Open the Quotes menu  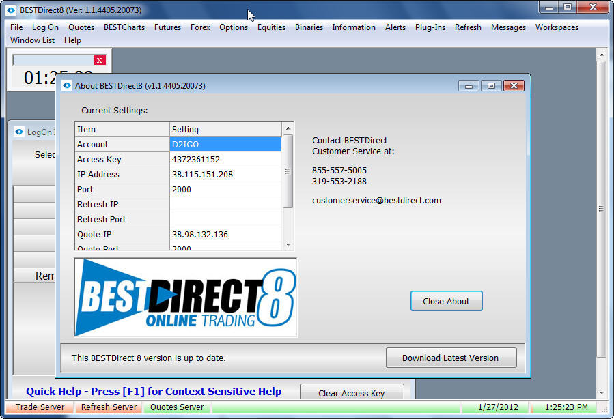[x=81, y=27]
